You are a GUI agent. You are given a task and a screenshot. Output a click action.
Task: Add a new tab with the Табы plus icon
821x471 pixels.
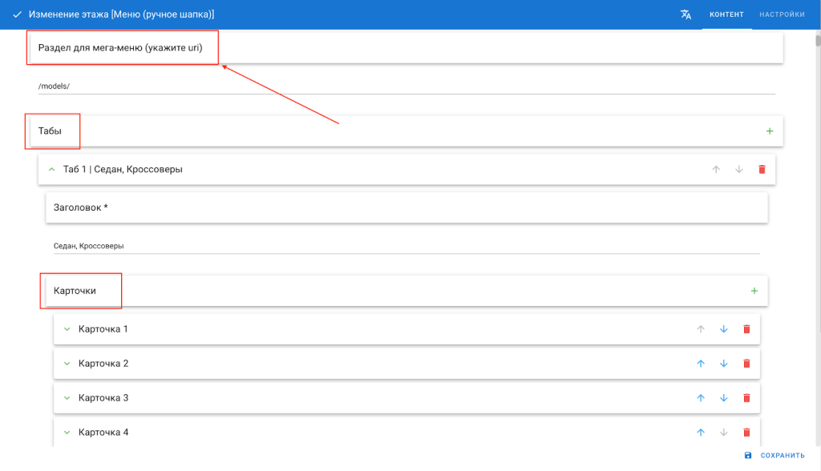pos(770,131)
